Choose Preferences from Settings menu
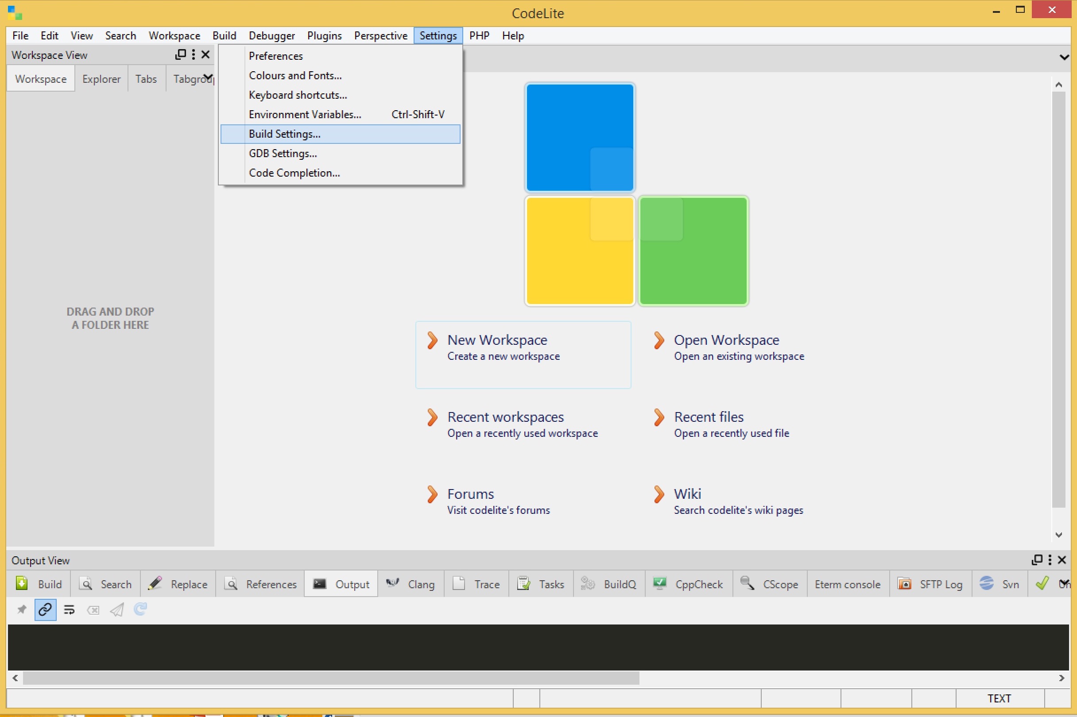Image resolution: width=1077 pixels, height=717 pixels. [x=341, y=56]
